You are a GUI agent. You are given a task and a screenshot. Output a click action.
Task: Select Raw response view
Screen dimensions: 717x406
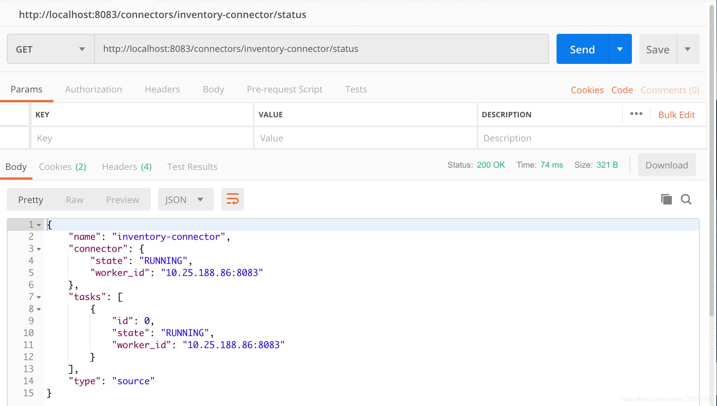click(x=75, y=200)
